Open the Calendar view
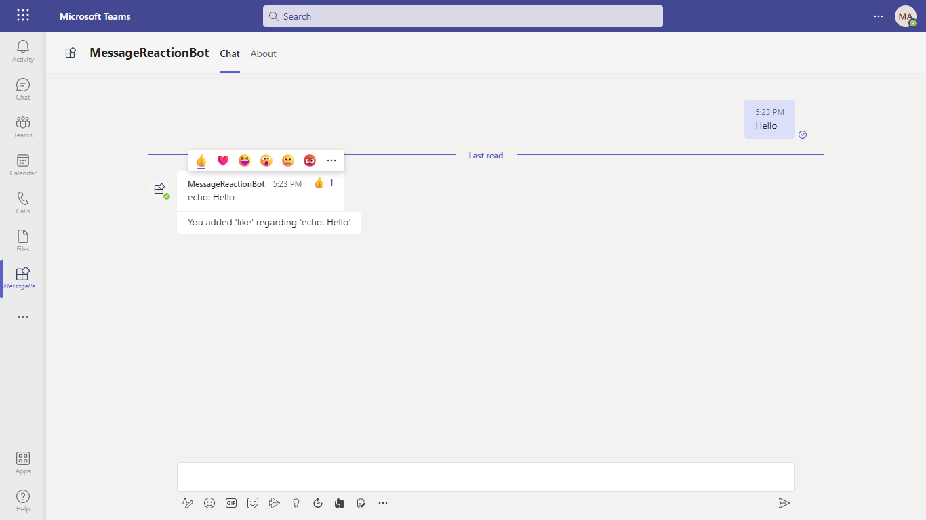926x520 pixels. pos(23,165)
